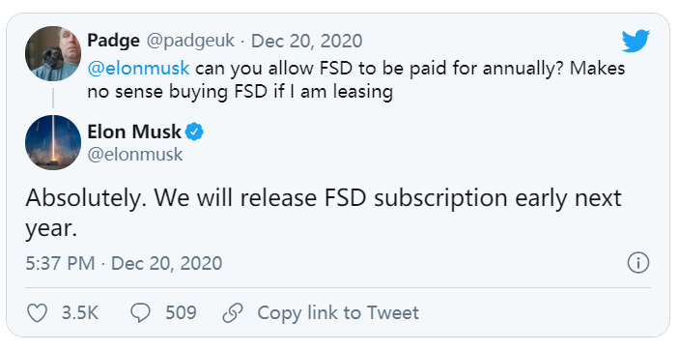Open Padge's profile picture
The height and width of the screenshot is (351, 679).
click(x=53, y=54)
